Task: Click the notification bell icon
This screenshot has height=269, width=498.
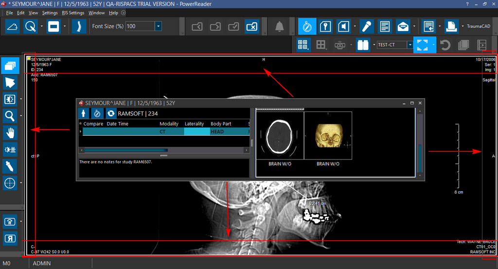Action: [279, 26]
